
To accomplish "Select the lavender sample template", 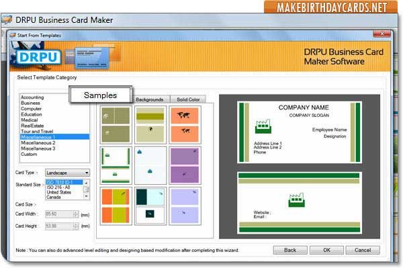I will coord(185,206).
